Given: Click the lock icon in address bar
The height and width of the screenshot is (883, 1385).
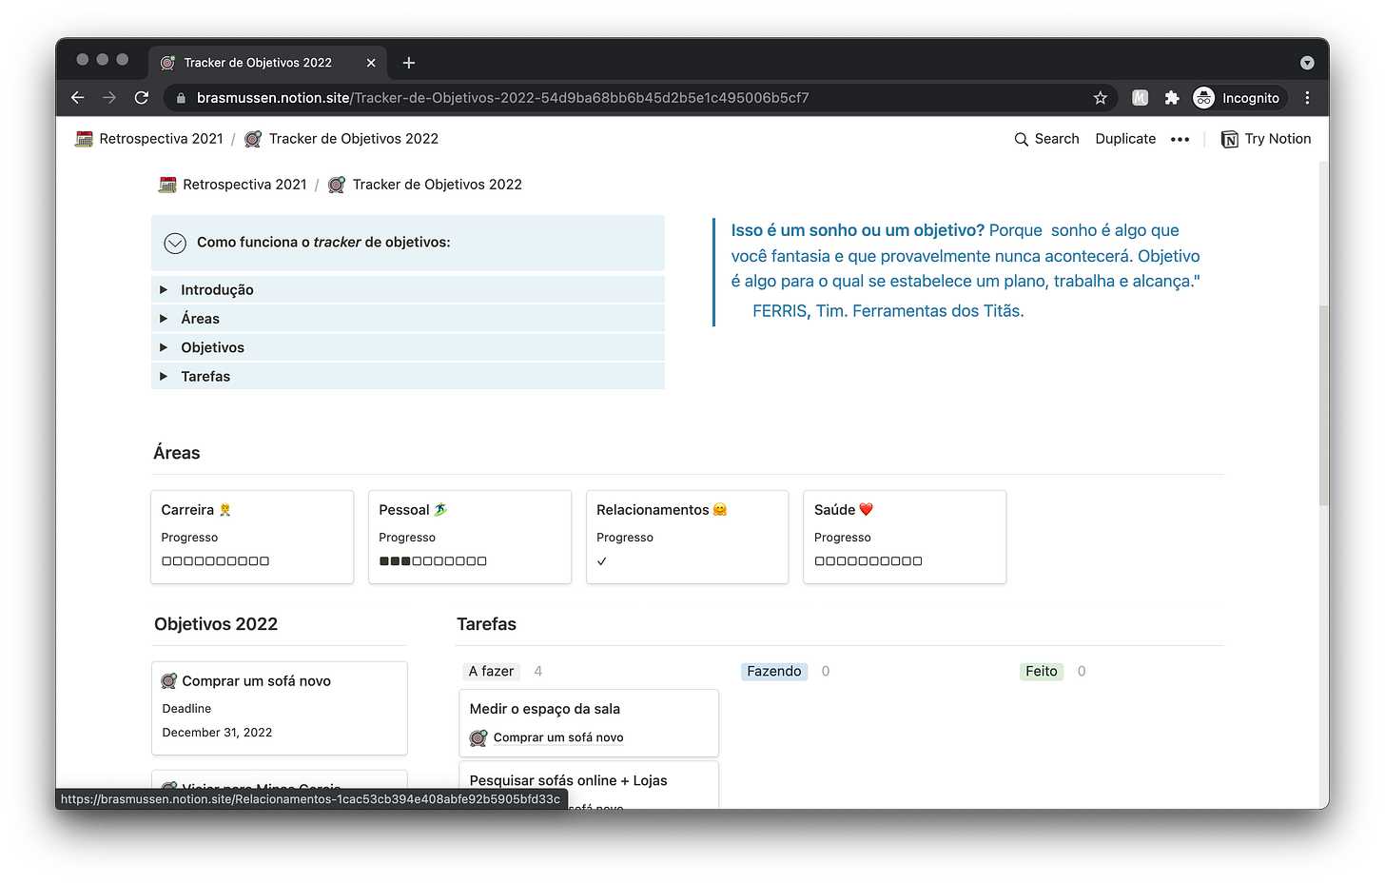Looking at the screenshot, I should [181, 98].
